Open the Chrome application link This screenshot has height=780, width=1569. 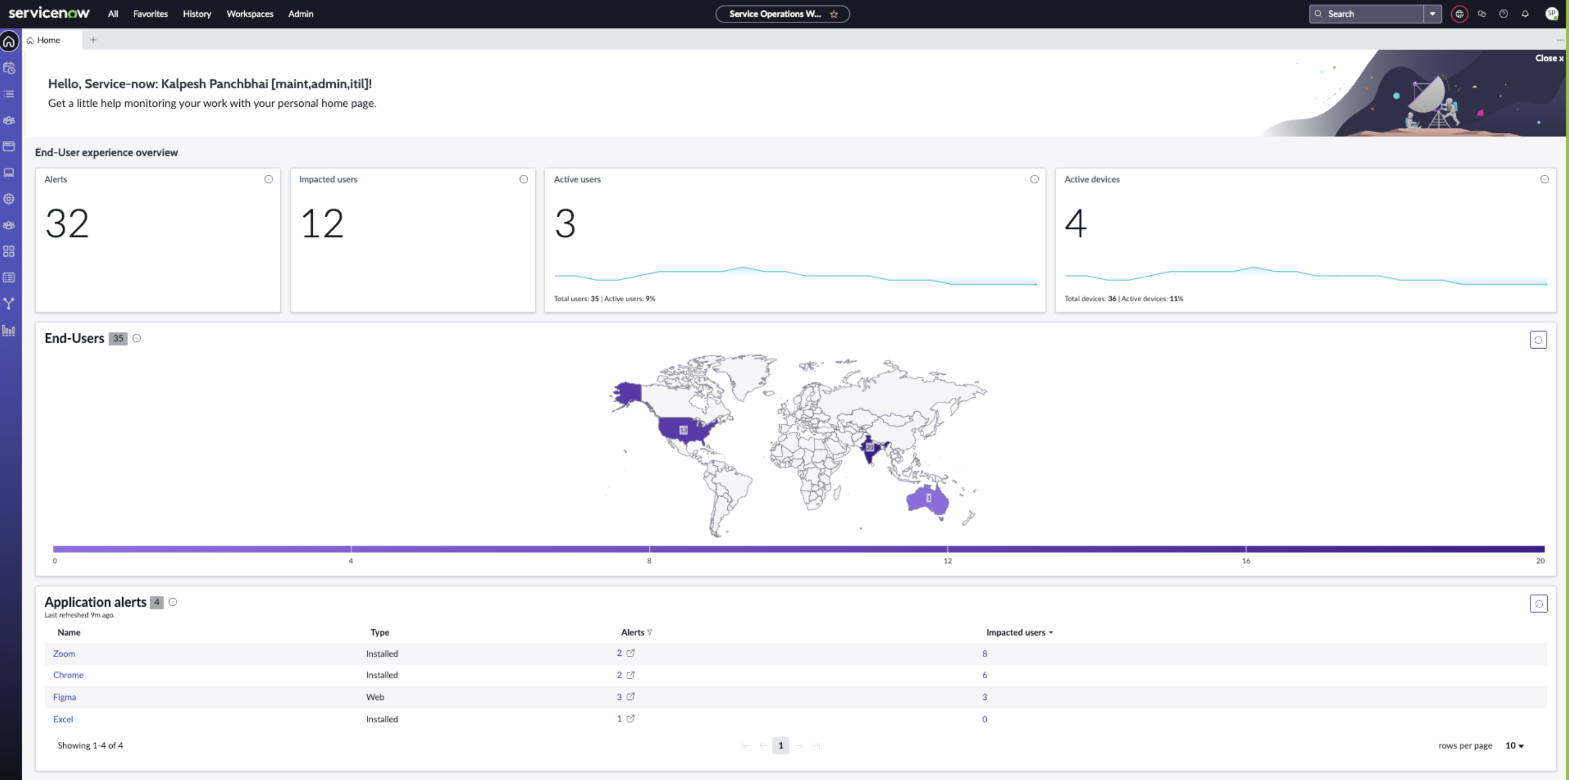coord(68,675)
